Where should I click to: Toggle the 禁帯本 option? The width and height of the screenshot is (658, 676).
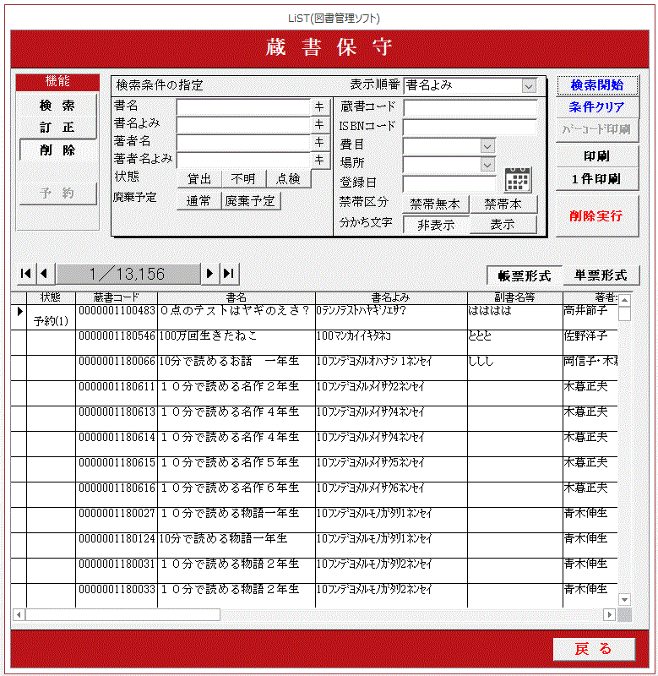(503, 204)
